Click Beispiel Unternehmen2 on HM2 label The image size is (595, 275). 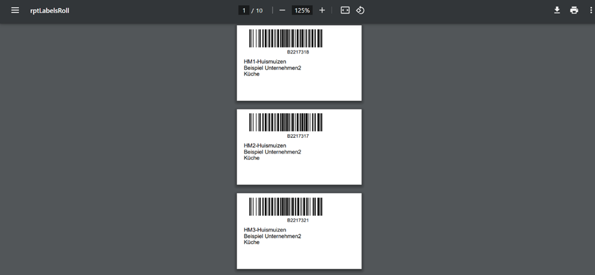click(273, 152)
